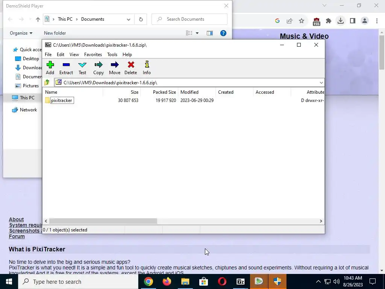
Task: Open dialog help question mark icon
Action: [223, 33]
